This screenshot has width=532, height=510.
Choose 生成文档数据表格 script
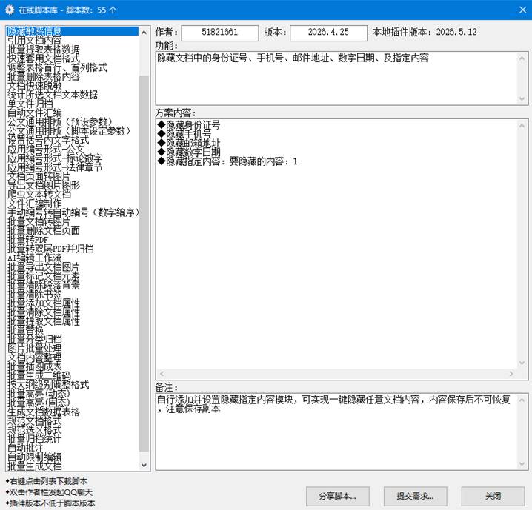click(73, 412)
